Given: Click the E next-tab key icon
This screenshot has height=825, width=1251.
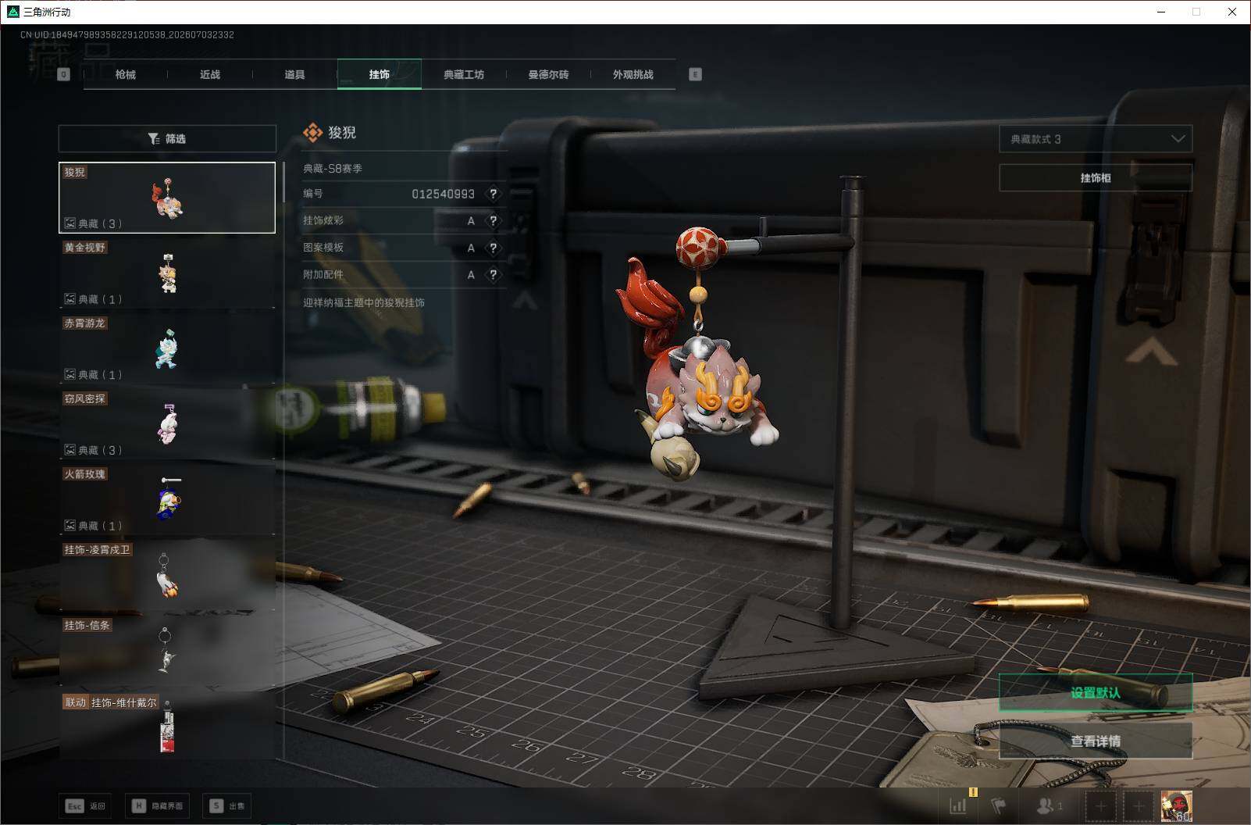Looking at the screenshot, I should point(695,74).
